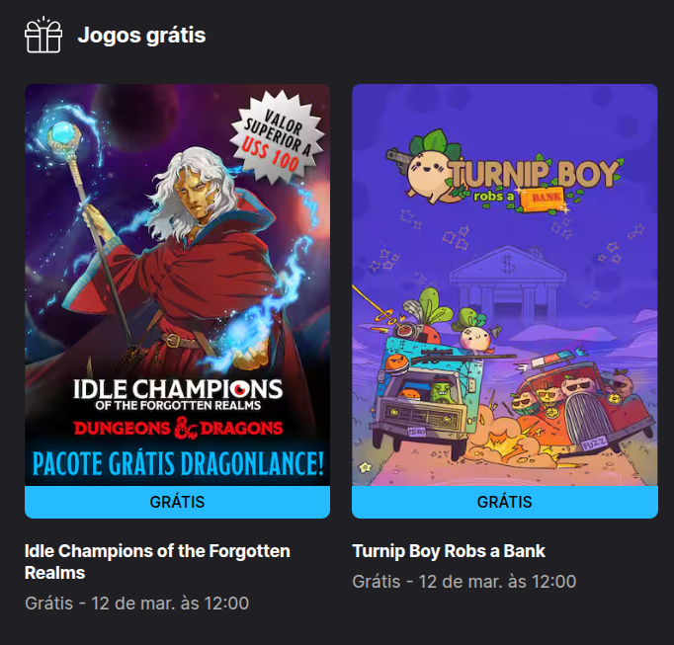
Task: Open the Idle Champions cover artwork
Action: pos(178,284)
